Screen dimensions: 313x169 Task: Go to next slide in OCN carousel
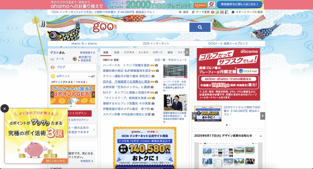263,116
